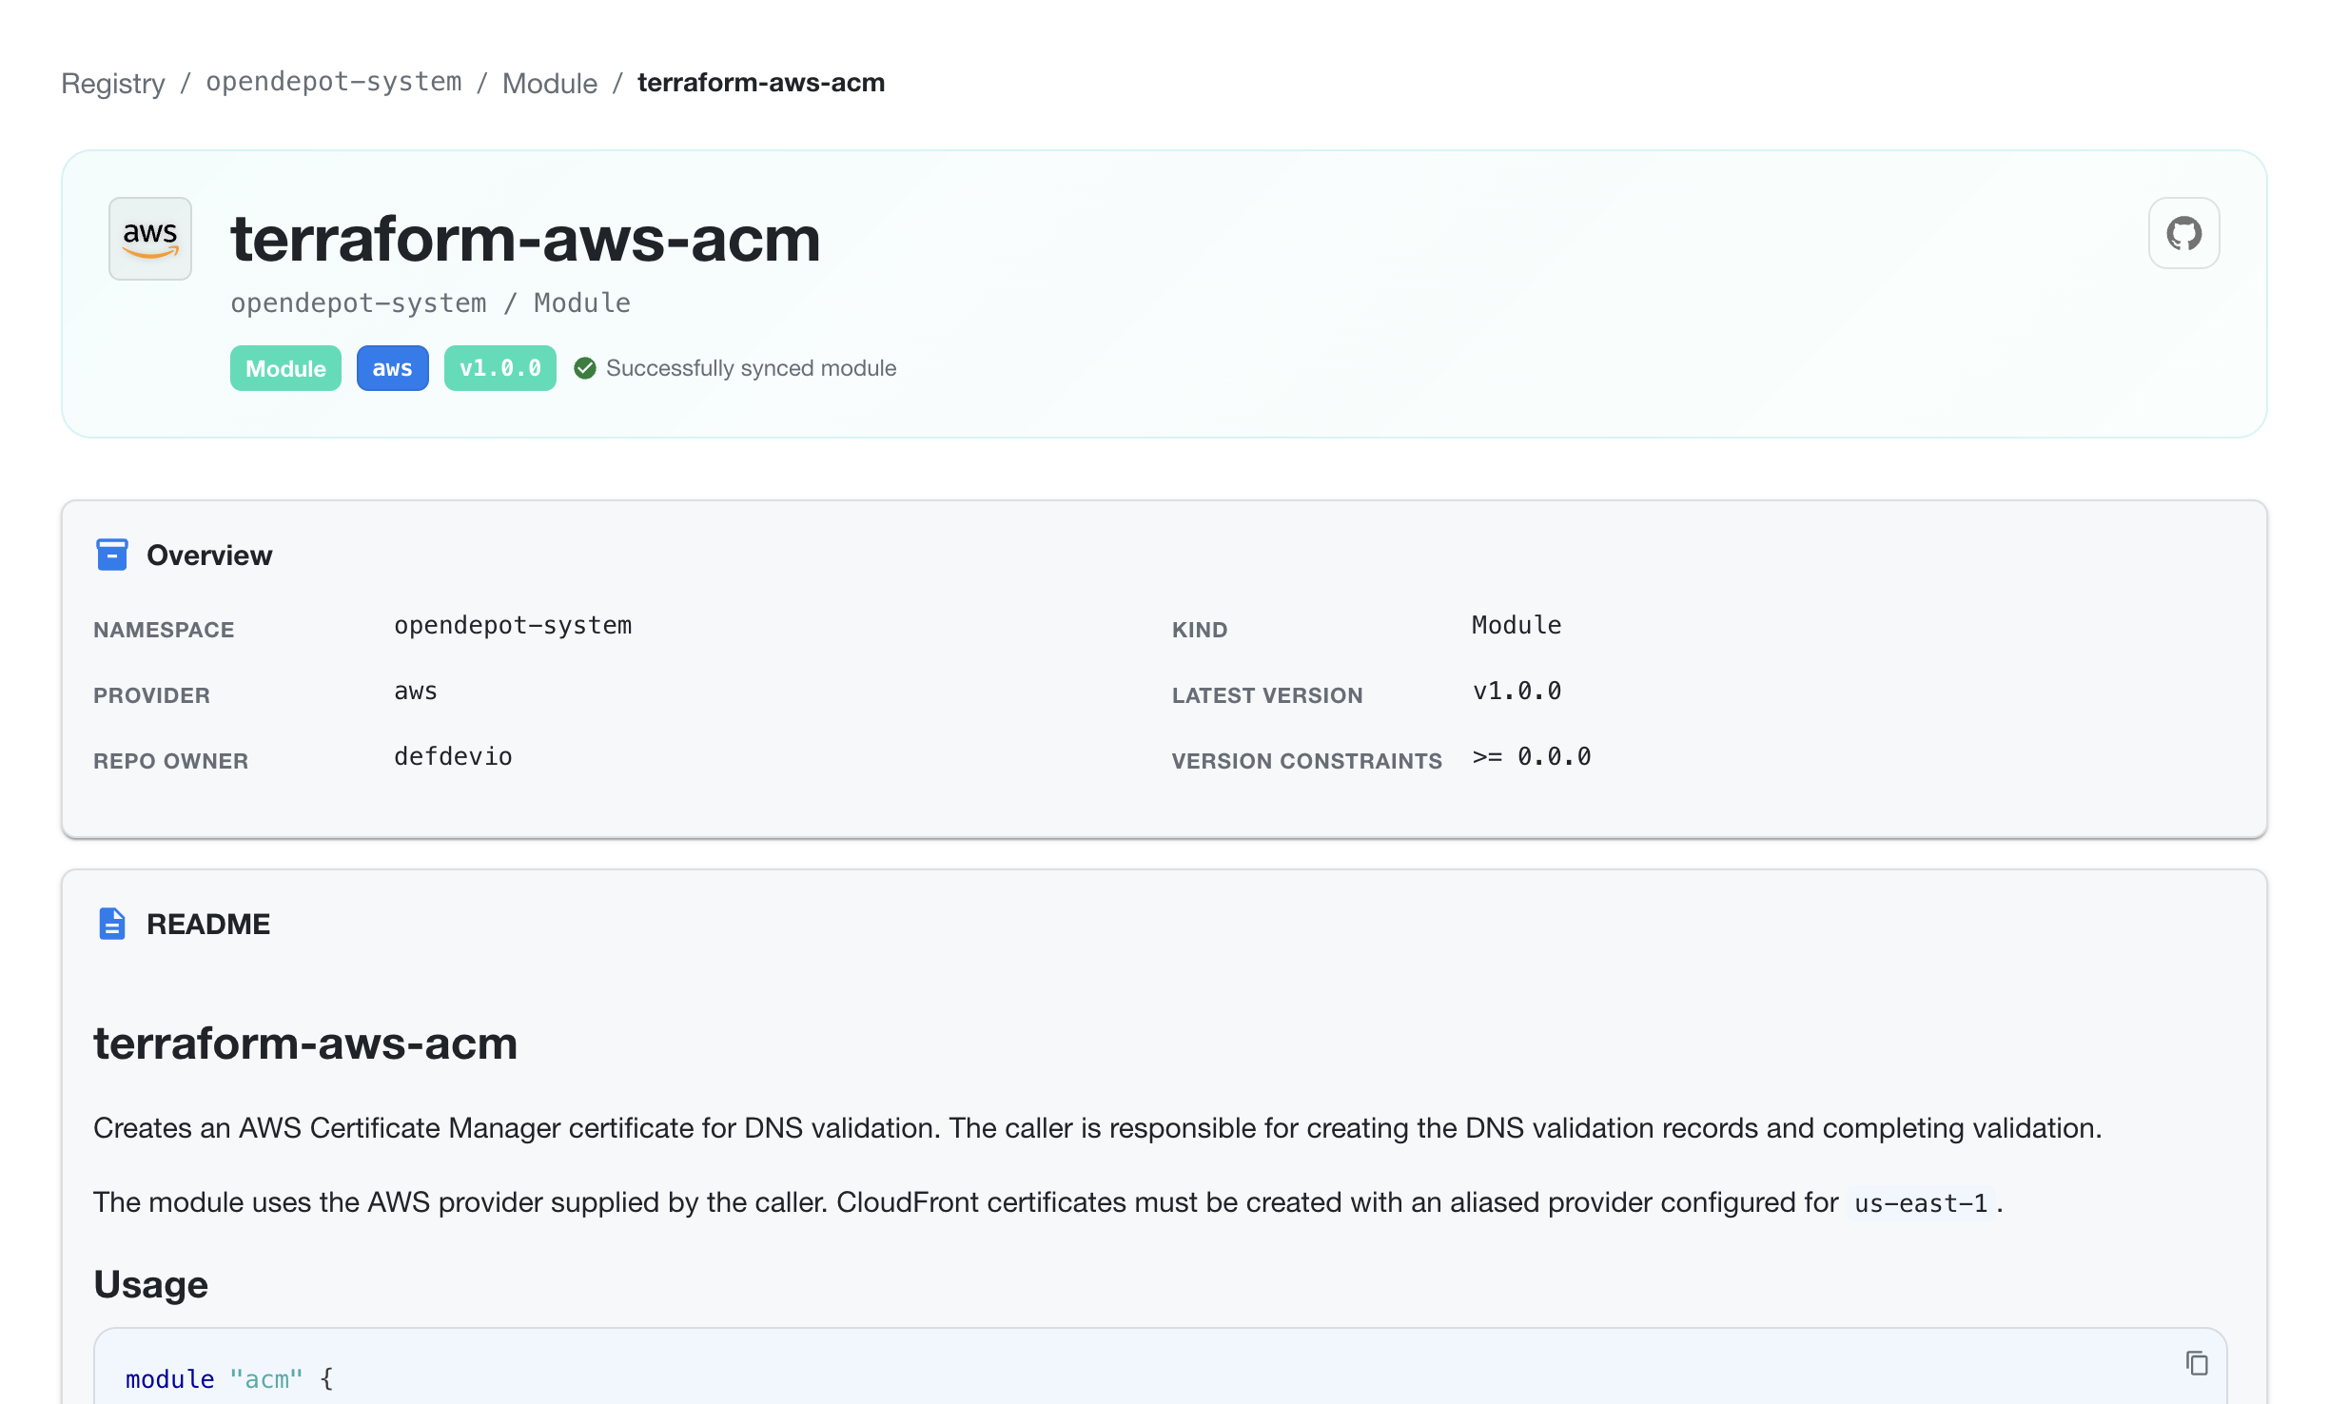Image resolution: width=2329 pixels, height=1404 pixels.
Task: Select the >= 0.0.0 constraint value
Action: (x=1532, y=756)
